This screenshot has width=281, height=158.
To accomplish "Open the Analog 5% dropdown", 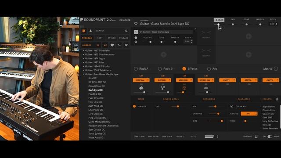I will point(249,114).
